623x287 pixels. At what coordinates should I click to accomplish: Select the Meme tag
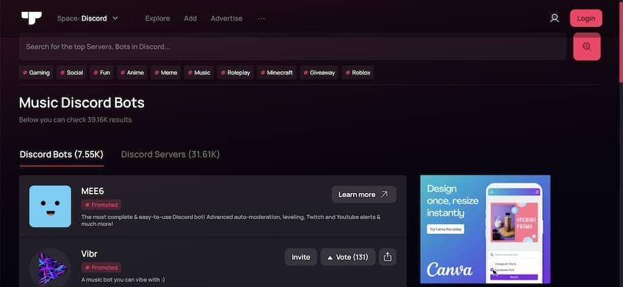click(165, 73)
